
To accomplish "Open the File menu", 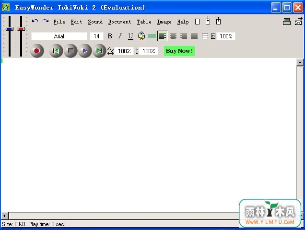I will (x=59, y=22).
